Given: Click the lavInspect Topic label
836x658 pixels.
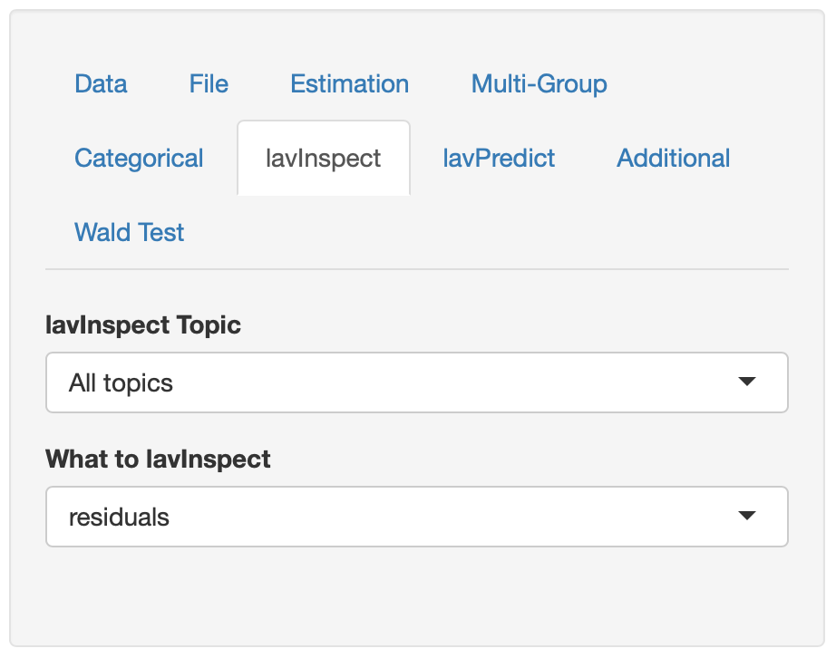Looking at the screenshot, I should pyautogui.click(x=143, y=324).
